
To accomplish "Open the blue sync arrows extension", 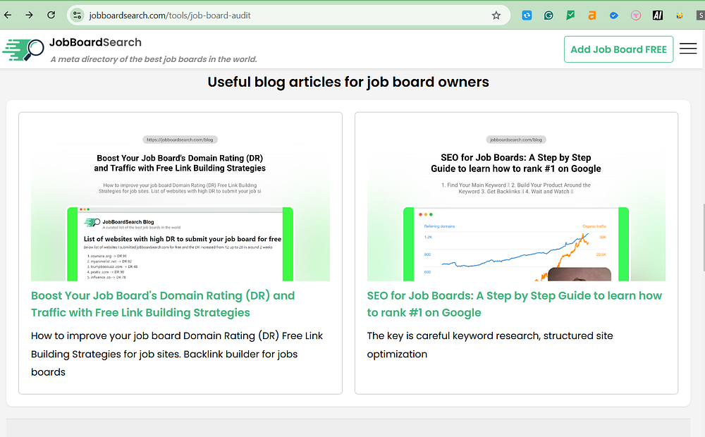I will pyautogui.click(x=527, y=16).
